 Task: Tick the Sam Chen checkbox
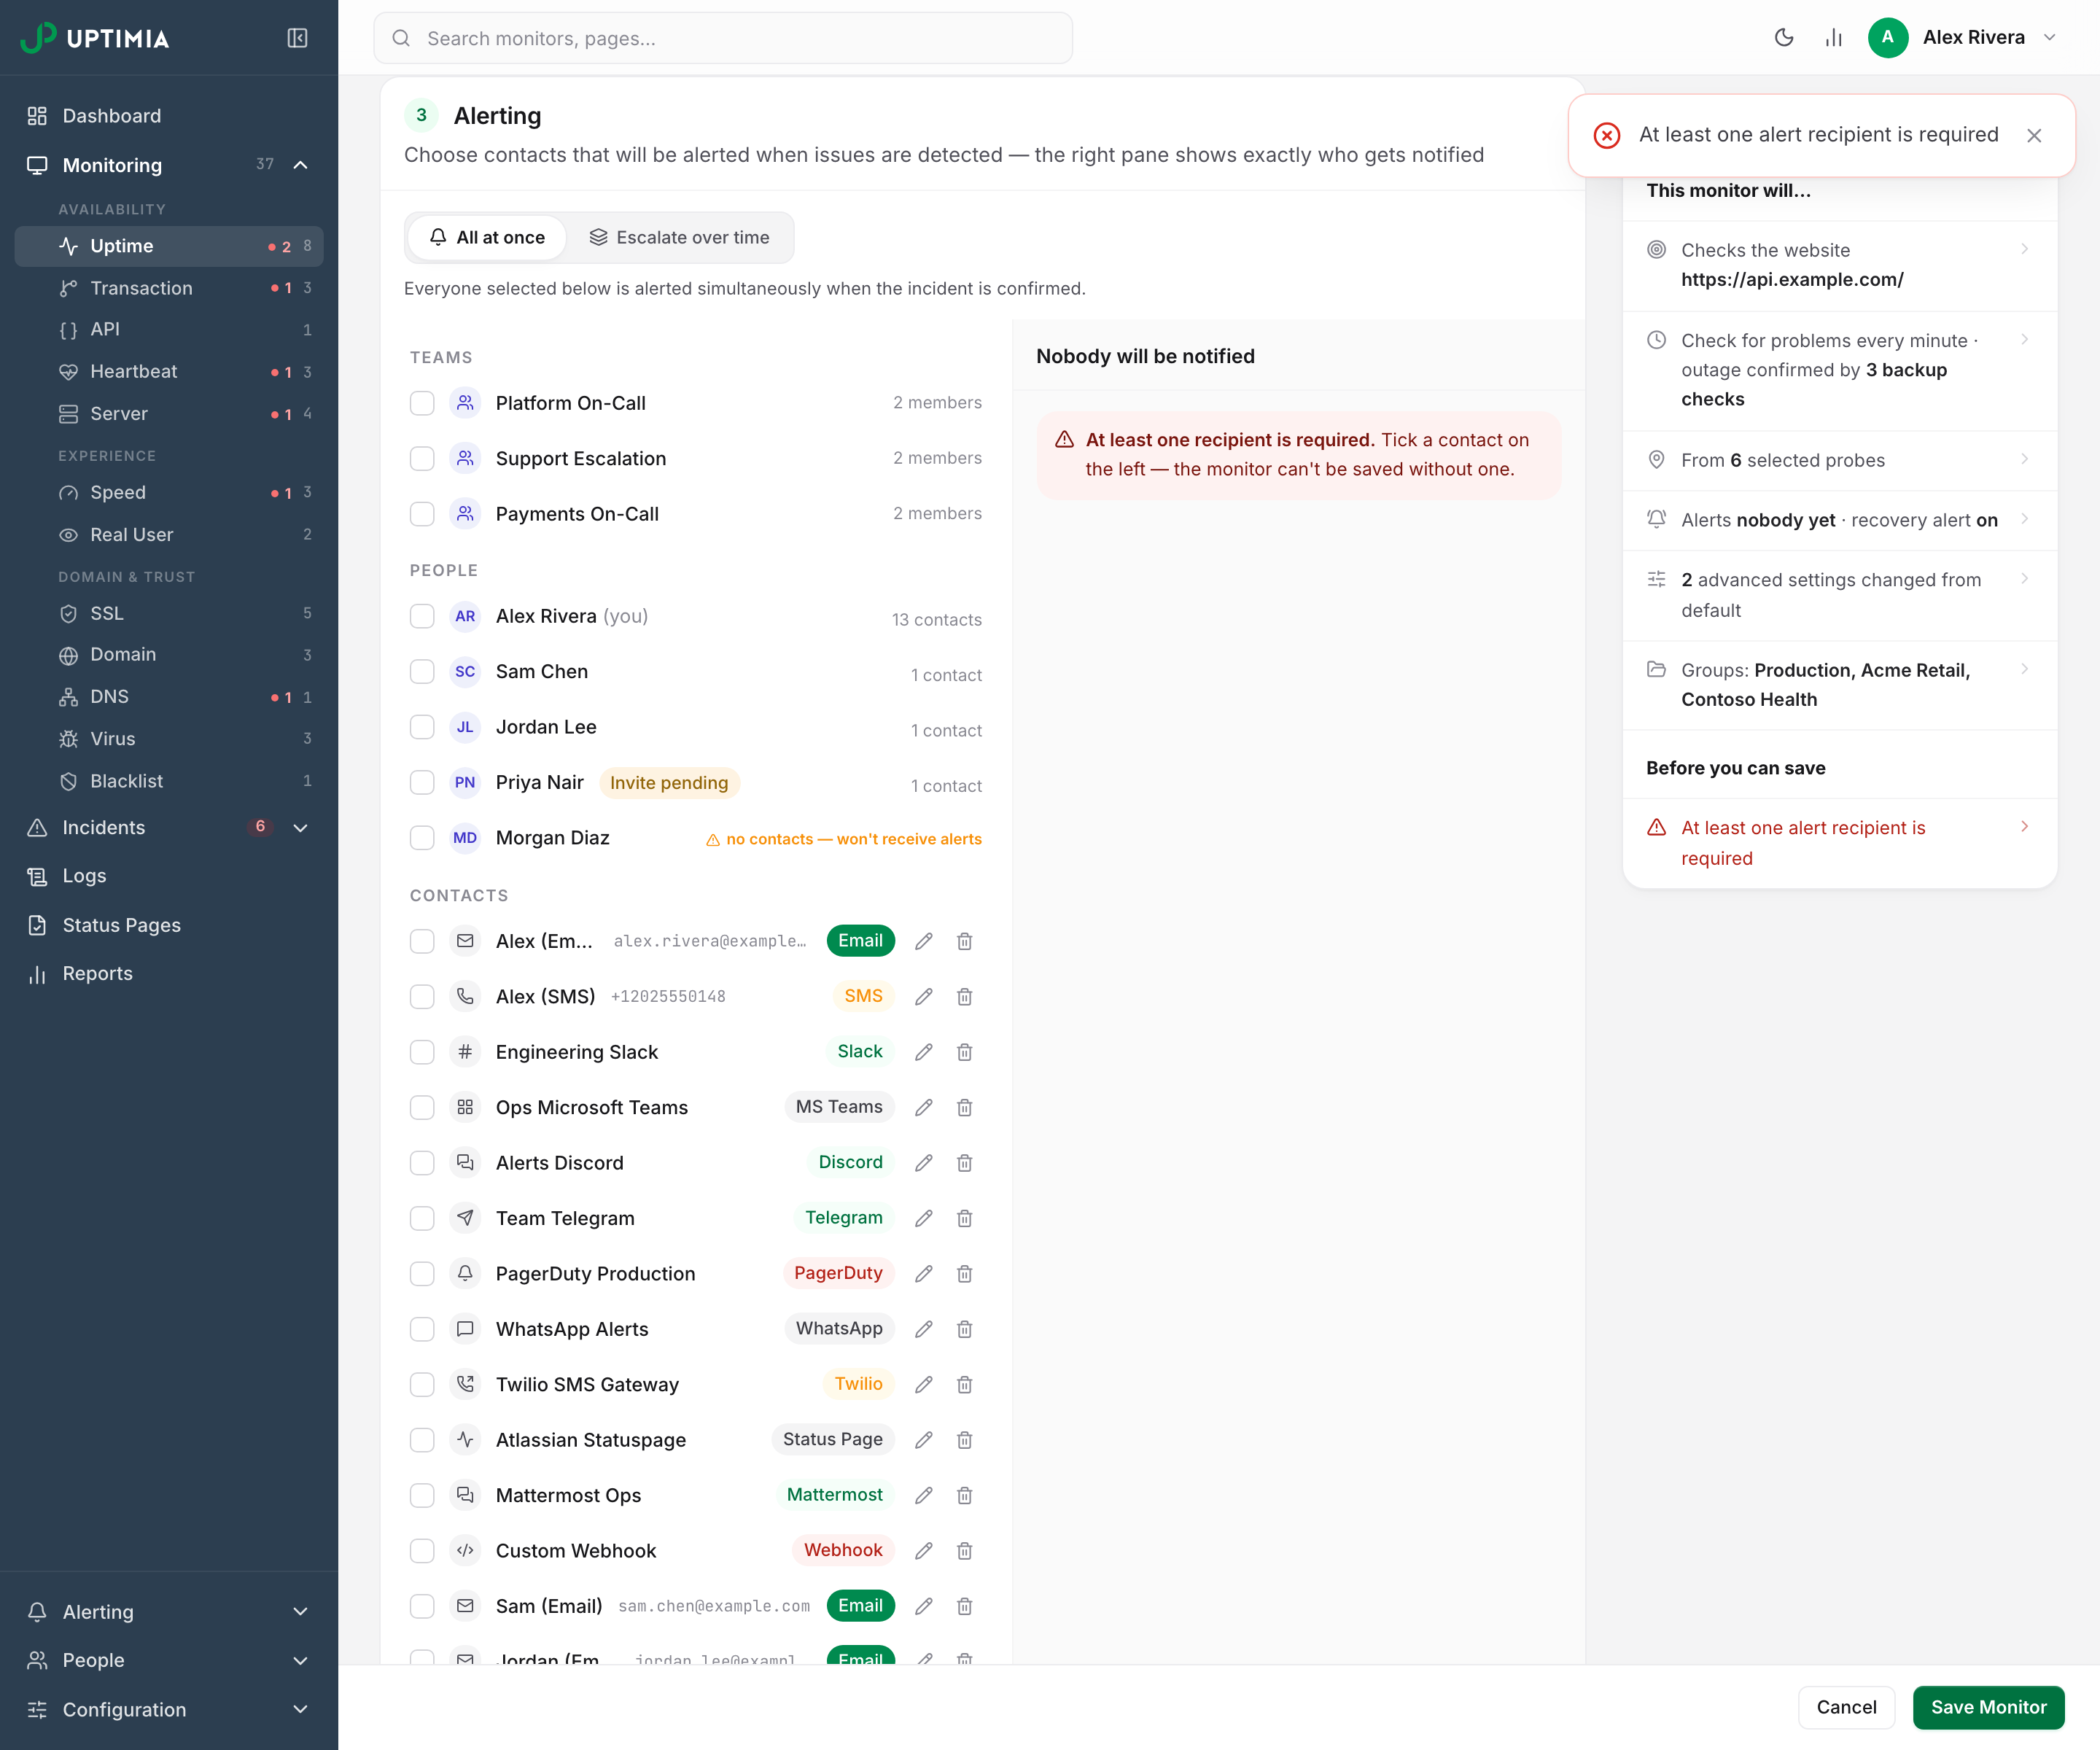(422, 671)
